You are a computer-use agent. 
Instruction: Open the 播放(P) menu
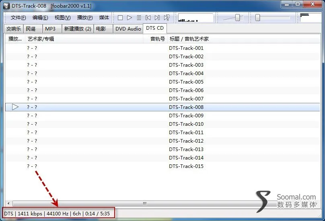tap(85, 18)
